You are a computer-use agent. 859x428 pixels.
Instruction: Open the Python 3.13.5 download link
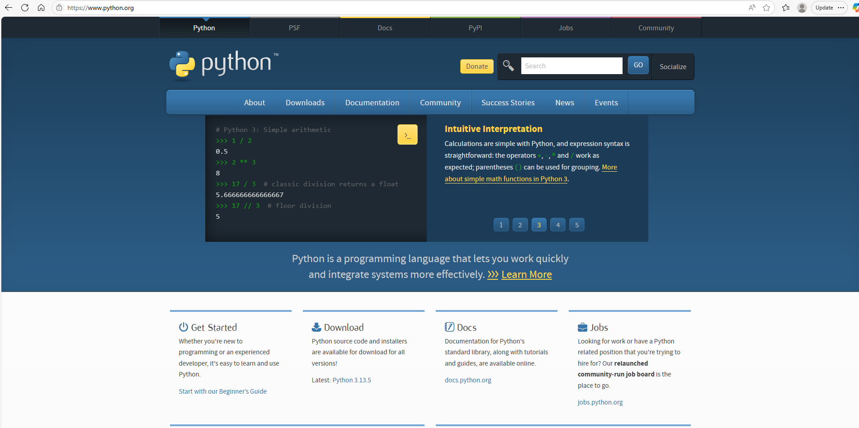pyautogui.click(x=352, y=380)
